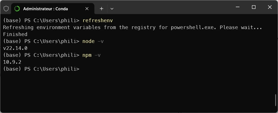
Task: Open a new tab with plus icon
Action: 102,9
